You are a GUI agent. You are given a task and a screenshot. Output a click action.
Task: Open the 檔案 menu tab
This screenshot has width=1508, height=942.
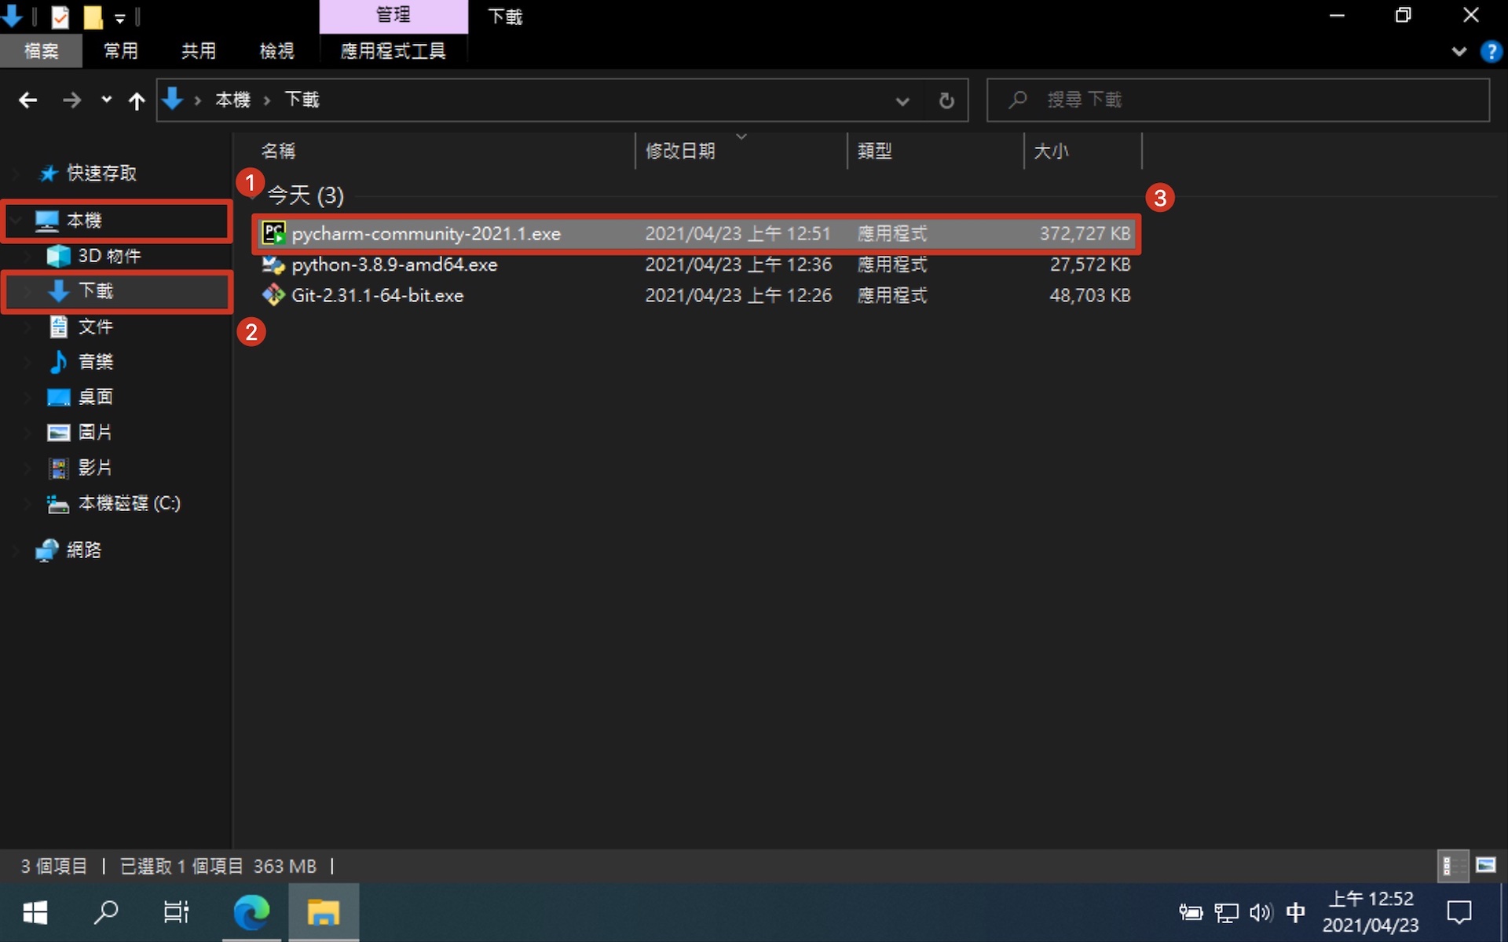click(41, 51)
